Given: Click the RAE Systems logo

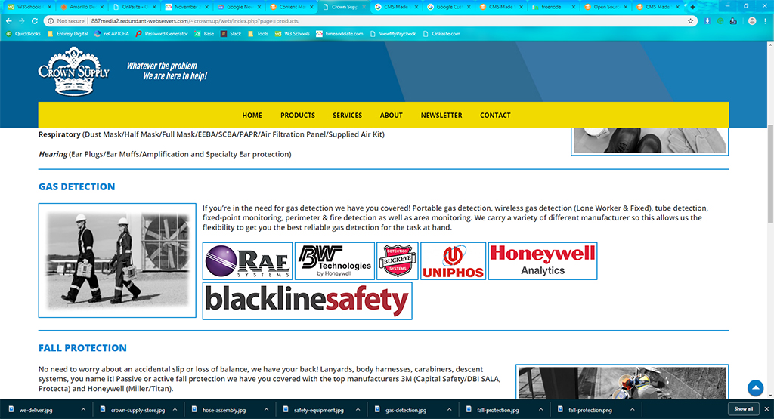Looking at the screenshot, I should coord(248,261).
